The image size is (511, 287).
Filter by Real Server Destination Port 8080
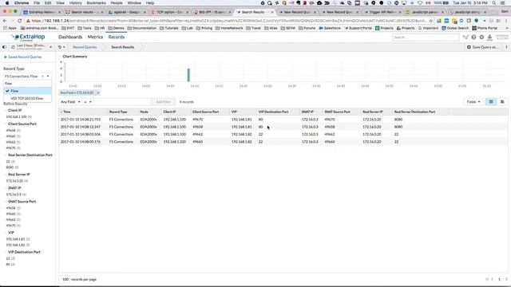pyautogui.click(x=10, y=167)
